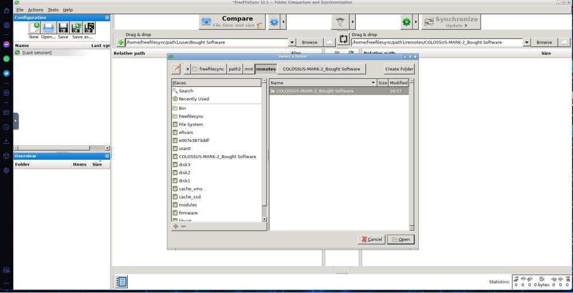This screenshot has height=293, width=573.
Task: Close the Overview panel
Action: [107, 156]
